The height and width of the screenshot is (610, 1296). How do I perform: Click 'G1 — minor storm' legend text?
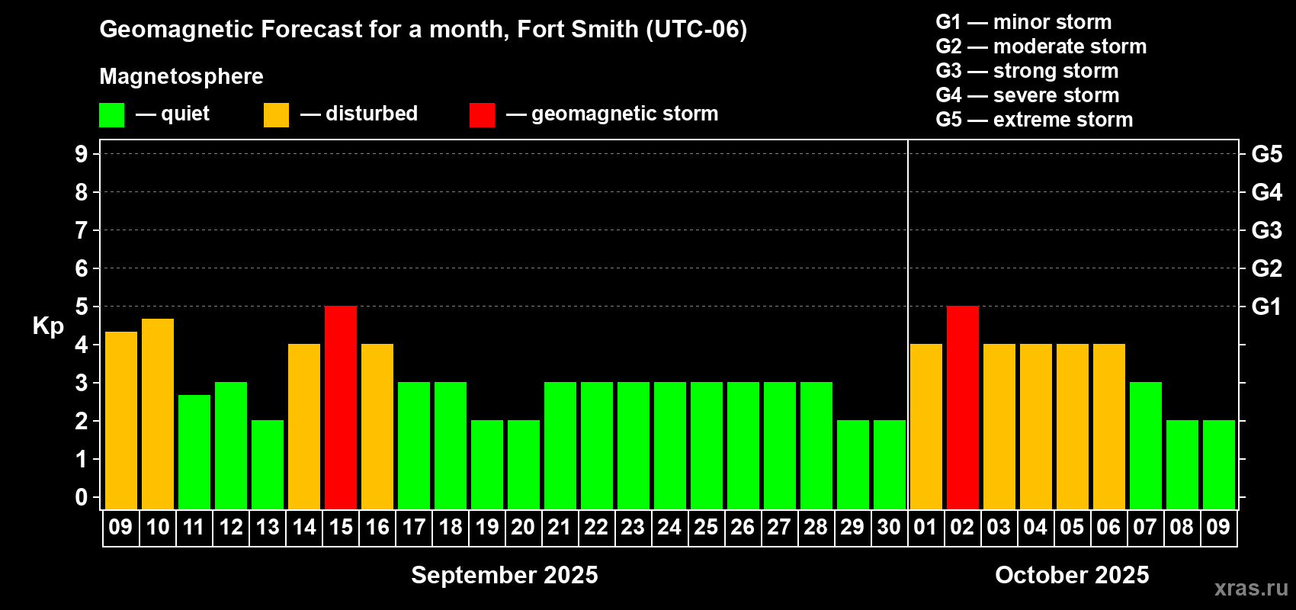tap(1023, 22)
